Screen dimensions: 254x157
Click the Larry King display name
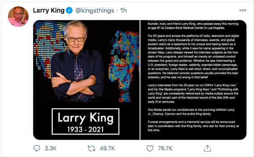tap(49, 10)
